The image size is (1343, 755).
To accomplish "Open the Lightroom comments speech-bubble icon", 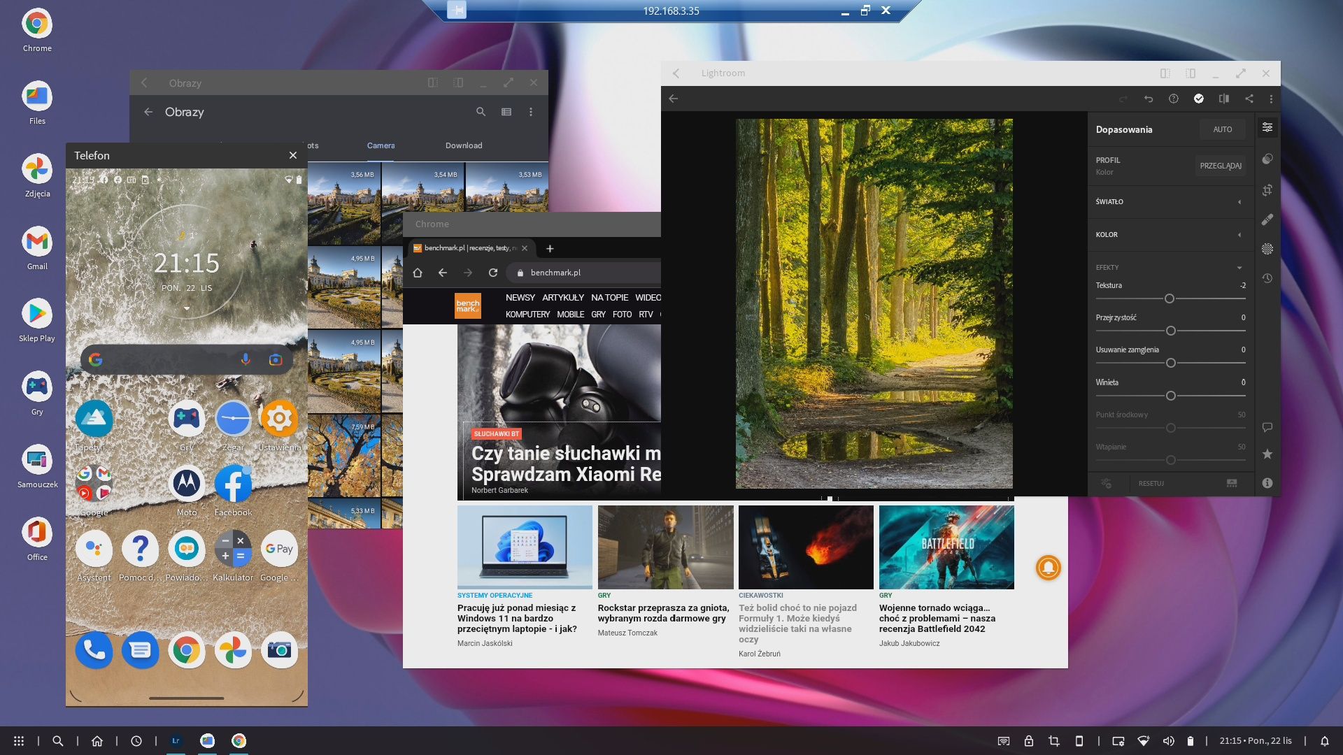I will click(x=1267, y=427).
